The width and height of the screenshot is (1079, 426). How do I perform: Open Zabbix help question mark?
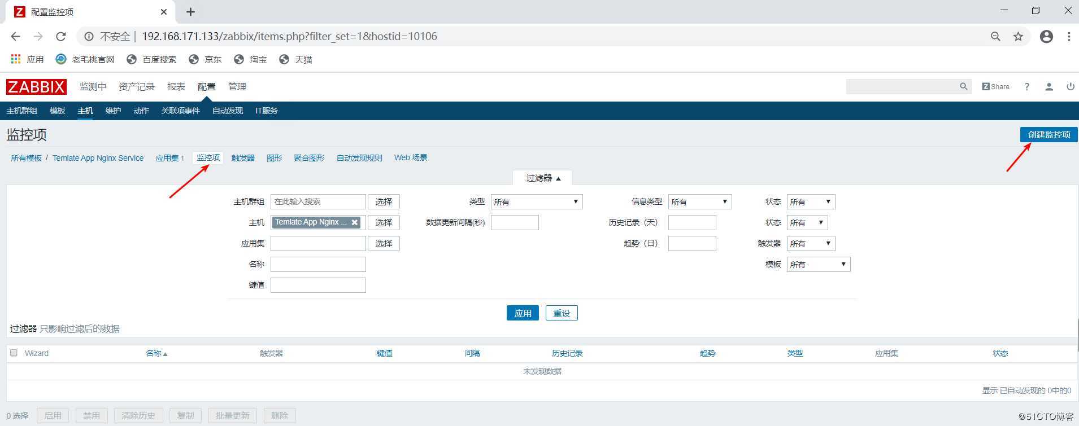(1027, 86)
